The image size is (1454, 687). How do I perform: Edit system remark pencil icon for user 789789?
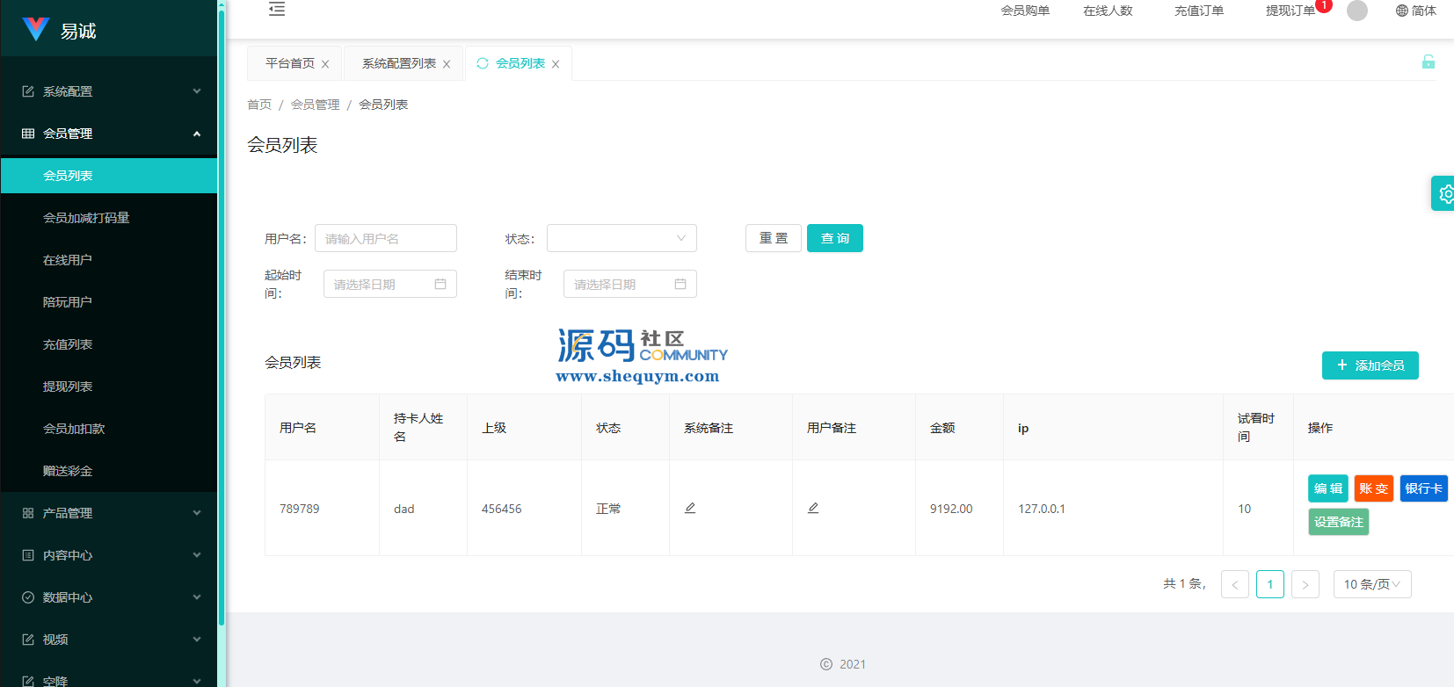690,509
